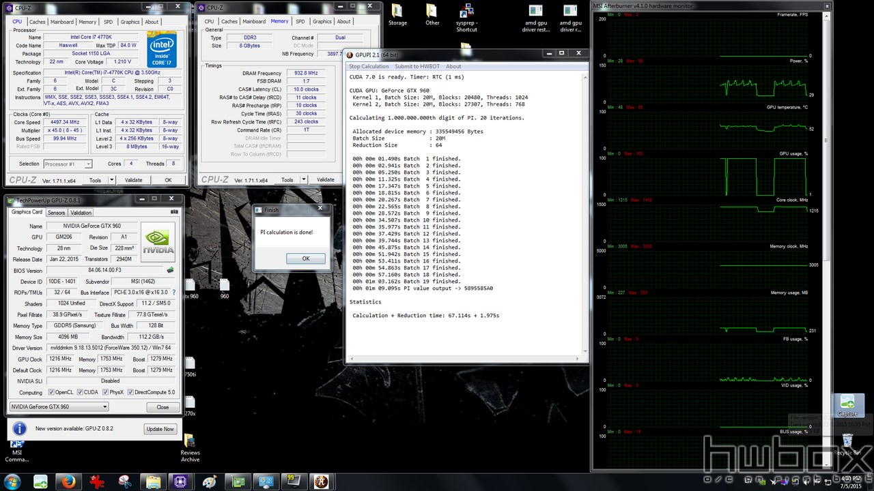Click the Tools button in the CPU-Z CPU window
The width and height of the screenshot is (874, 491).
point(95,180)
